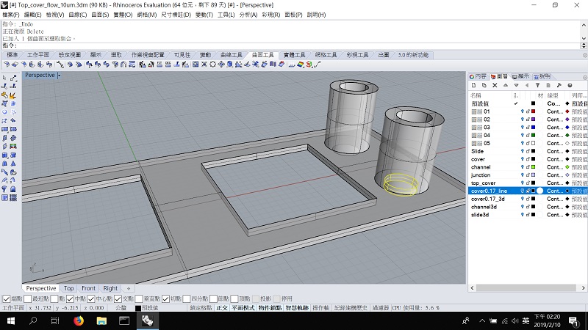Toggle visibility bulb of layer channel
The width and height of the screenshot is (588, 330).
tap(522, 166)
